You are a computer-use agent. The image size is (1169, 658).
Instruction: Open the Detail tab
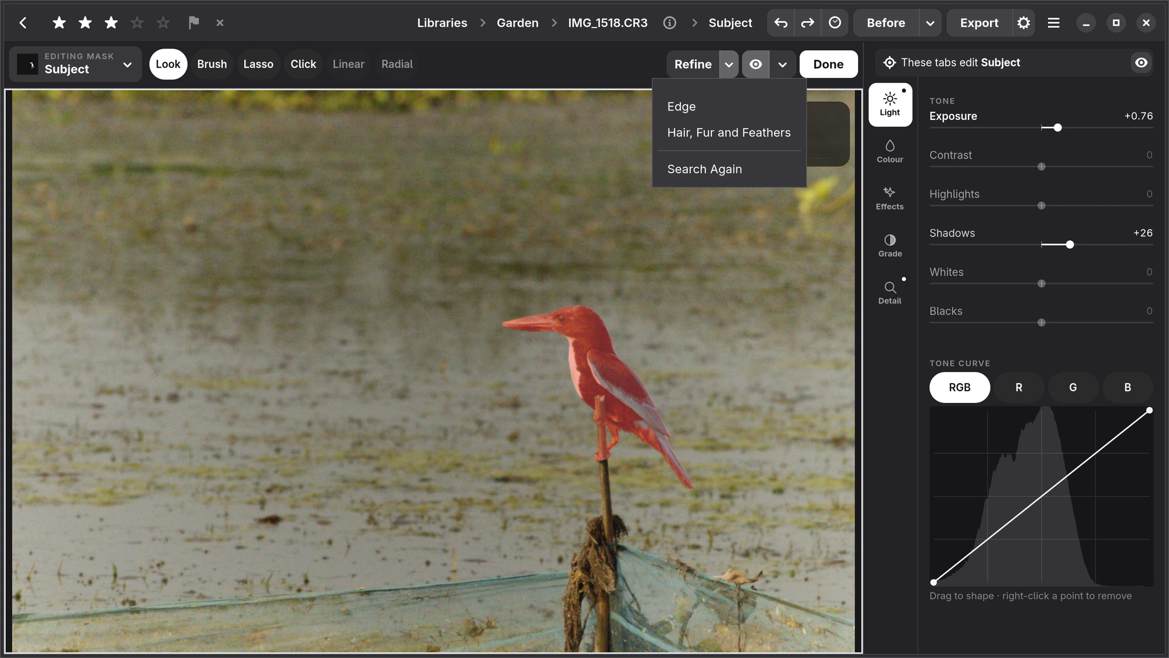click(890, 293)
